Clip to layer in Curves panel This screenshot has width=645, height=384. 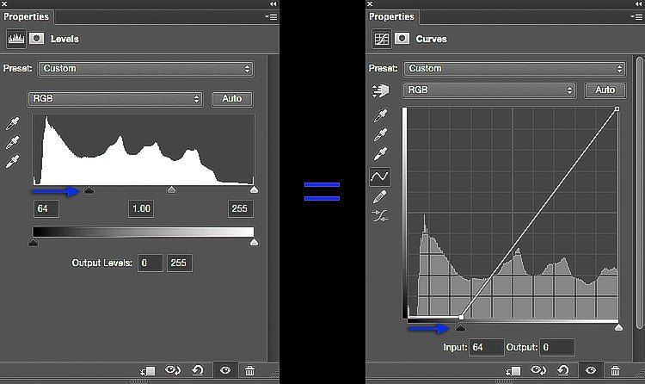[513, 371]
